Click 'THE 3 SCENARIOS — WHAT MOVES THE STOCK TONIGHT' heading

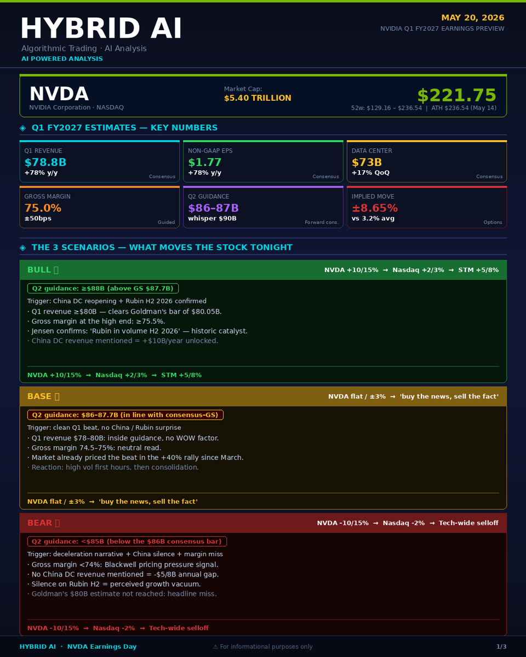coord(162,248)
